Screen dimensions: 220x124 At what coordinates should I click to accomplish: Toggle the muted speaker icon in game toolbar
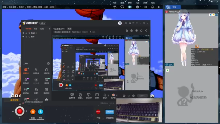pyautogui.click(x=130, y=7)
